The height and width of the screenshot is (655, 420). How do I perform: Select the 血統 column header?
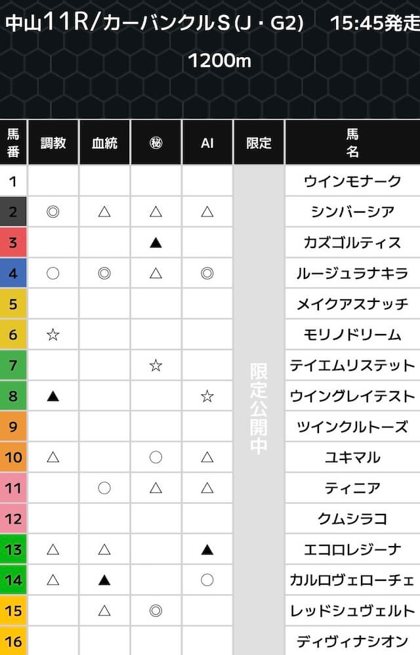tap(104, 142)
